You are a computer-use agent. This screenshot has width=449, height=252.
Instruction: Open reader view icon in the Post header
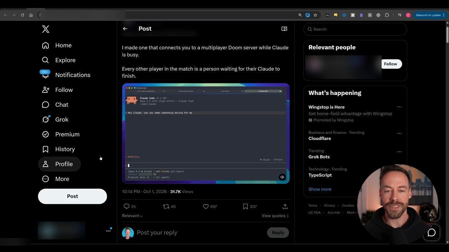(284, 29)
